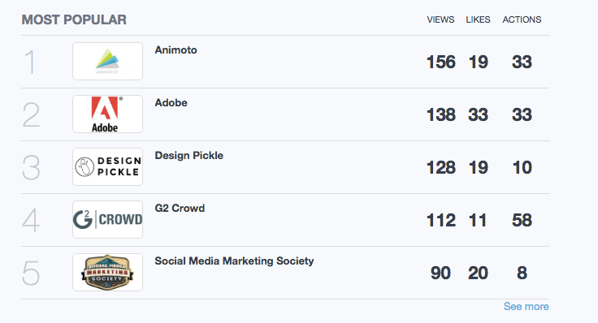Click the Social Media Marketing Society badge

[x=107, y=273]
